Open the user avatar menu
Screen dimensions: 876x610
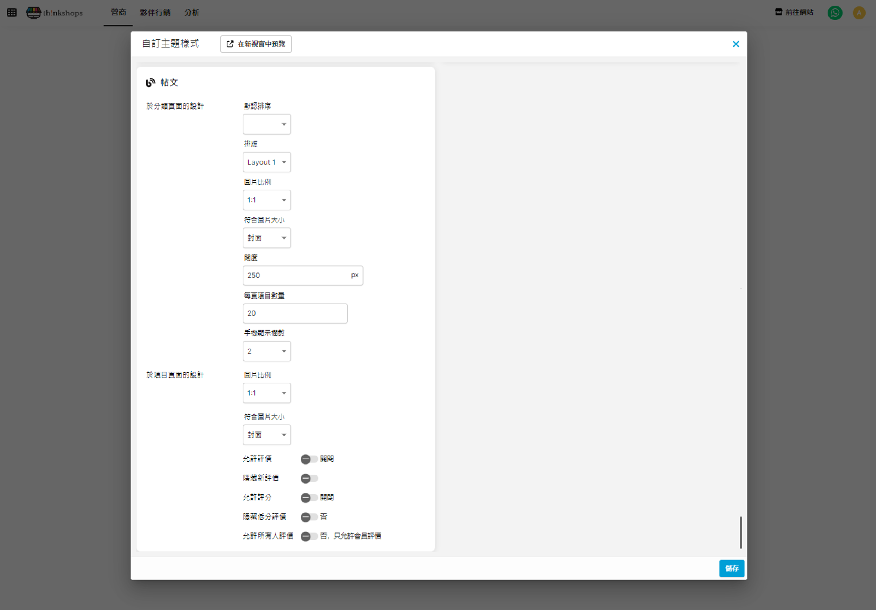(859, 13)
